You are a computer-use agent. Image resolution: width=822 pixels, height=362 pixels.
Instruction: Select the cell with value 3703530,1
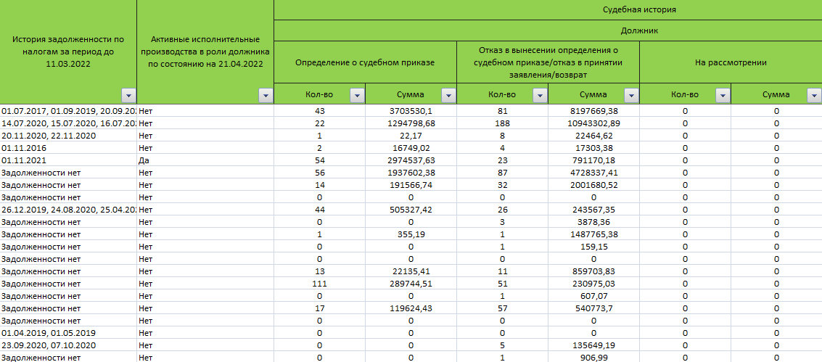click(x=411, y=111)
